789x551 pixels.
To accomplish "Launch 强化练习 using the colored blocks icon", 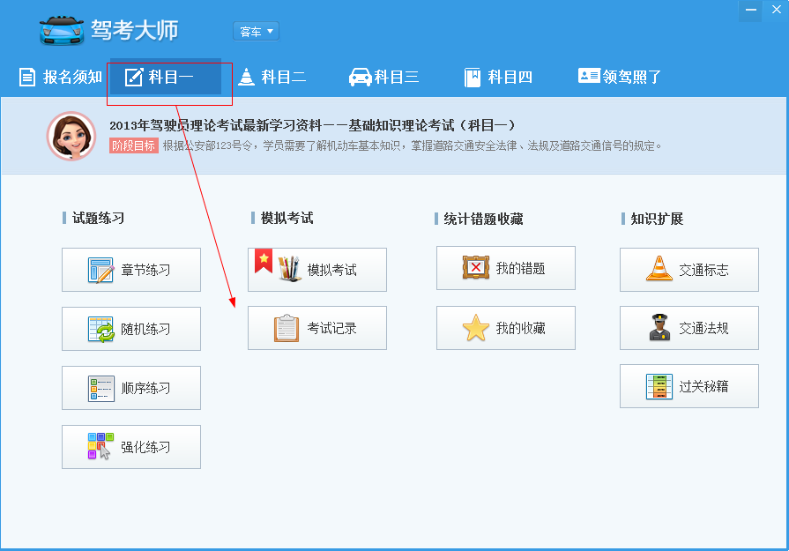I will tap(100, 447).
